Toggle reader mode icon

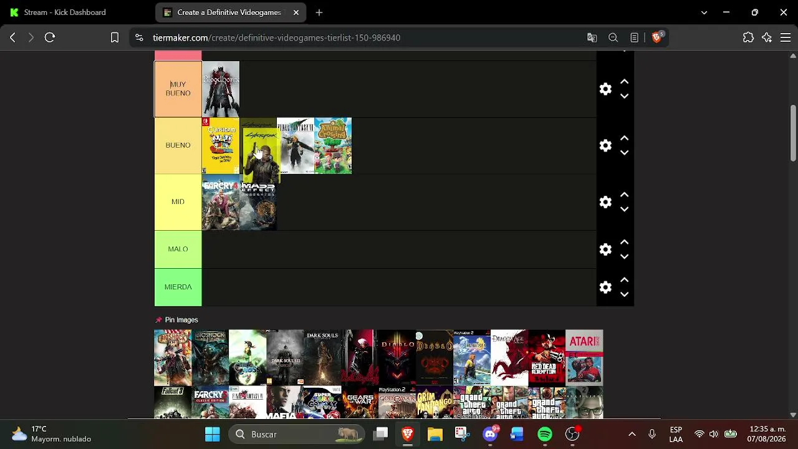point(634,37)
